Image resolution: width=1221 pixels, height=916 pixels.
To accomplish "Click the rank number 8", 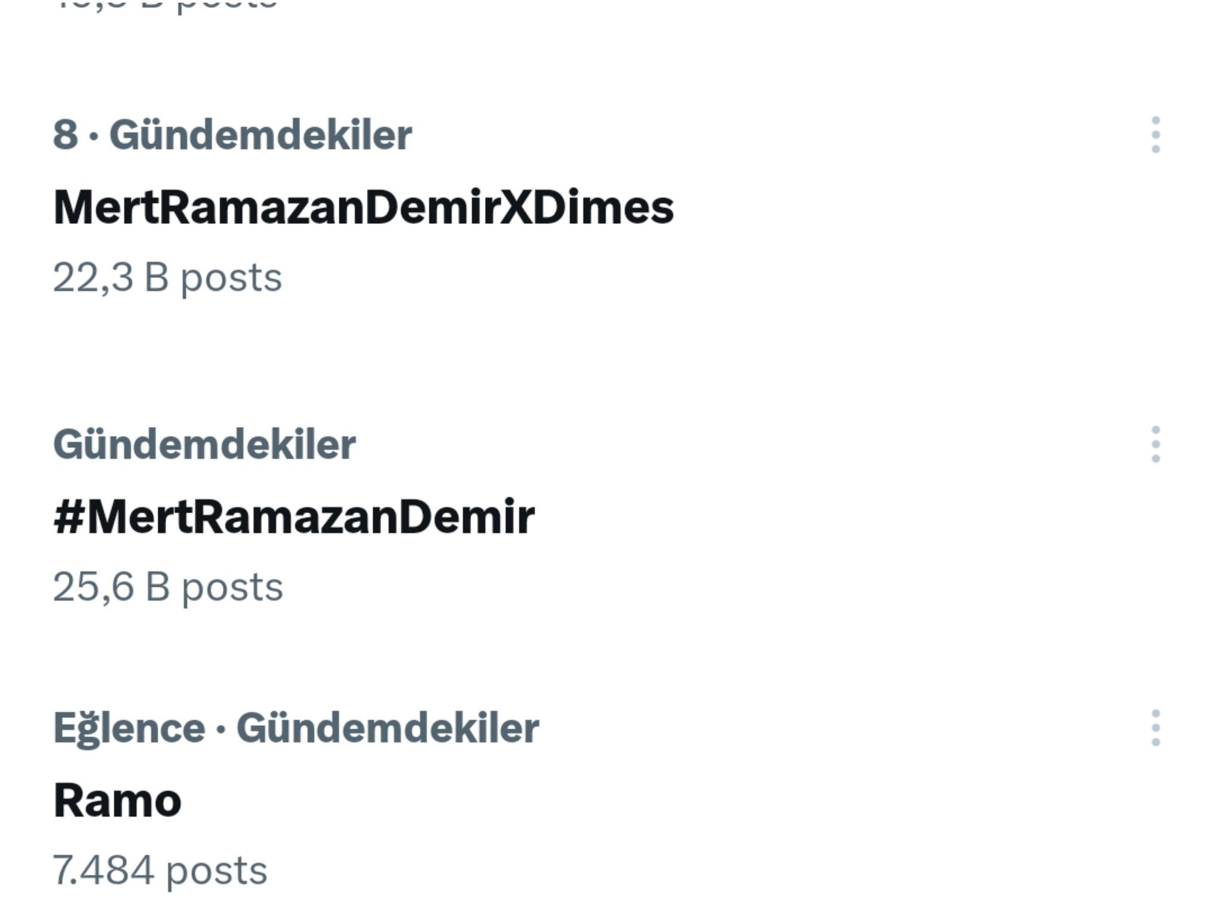I will (65, 135).
